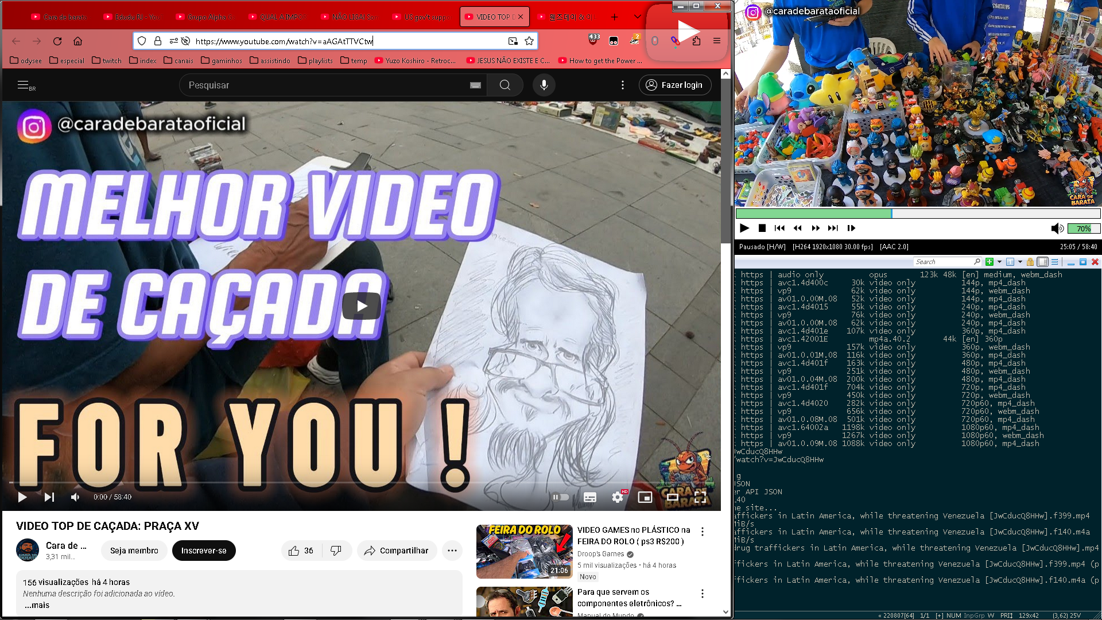Screen dimensions: 1102x620
Task: Toggle YouTube autoplay switch
Action: click(x=561, y=497)
